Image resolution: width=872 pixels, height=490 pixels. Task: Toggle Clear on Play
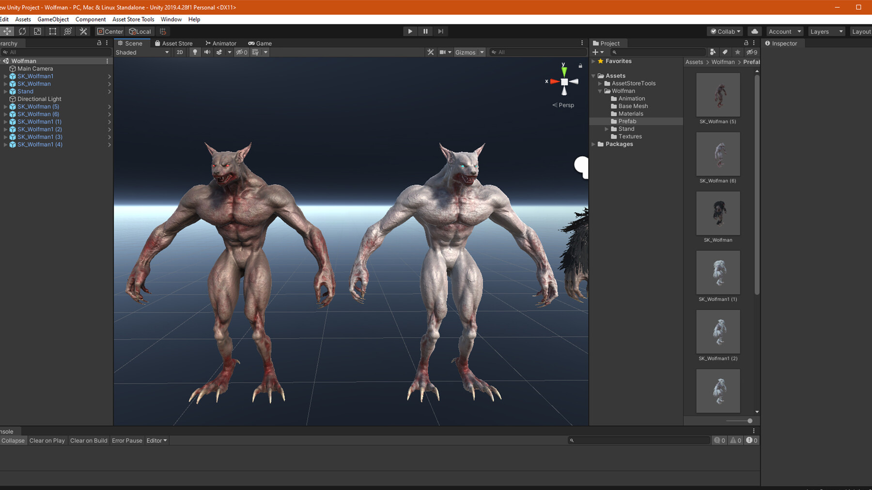47,441
